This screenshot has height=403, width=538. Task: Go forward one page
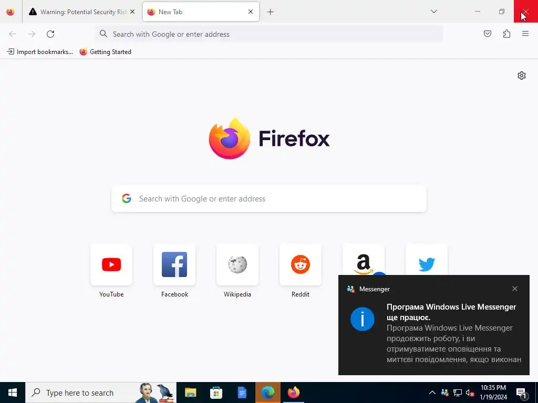click(32, 34)
